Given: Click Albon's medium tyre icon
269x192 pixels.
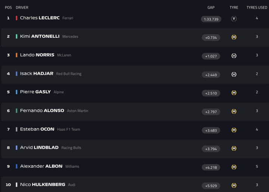Looking at the screenshot, I should (x=234, y=167).
